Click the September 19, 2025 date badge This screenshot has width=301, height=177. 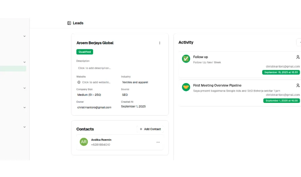click(281, 72)
